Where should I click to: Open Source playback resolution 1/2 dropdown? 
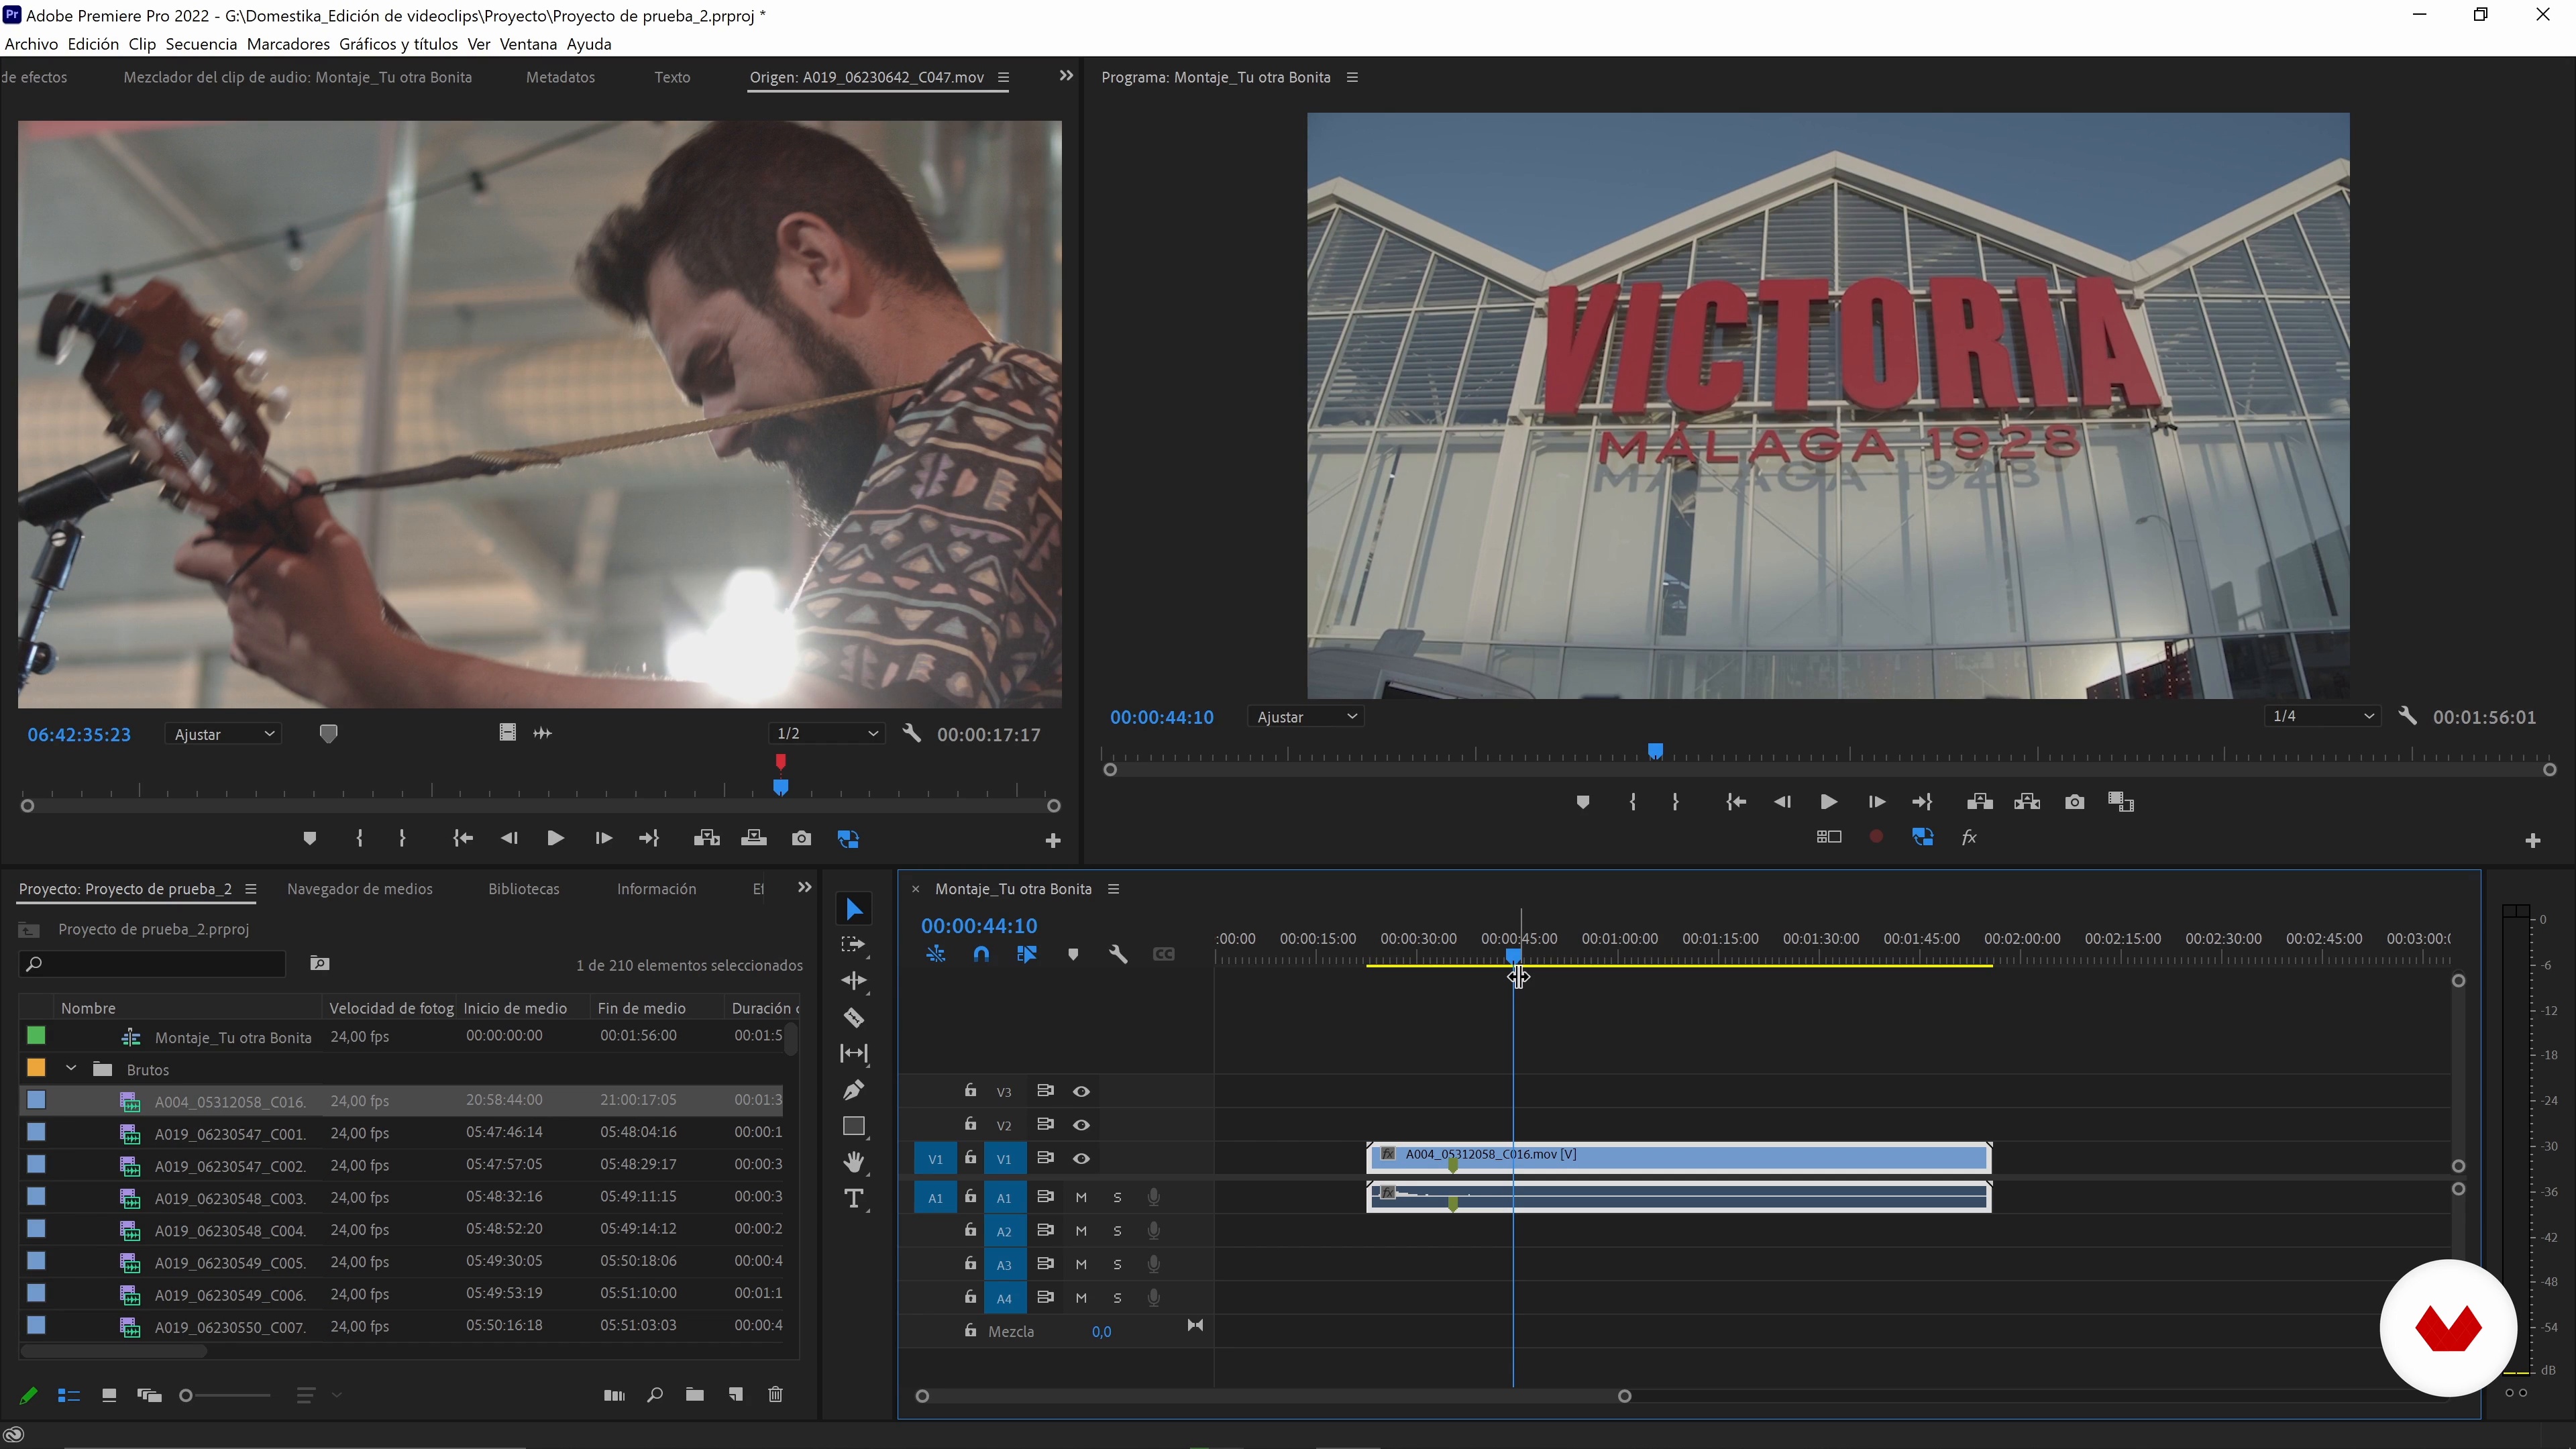(827, 734)
